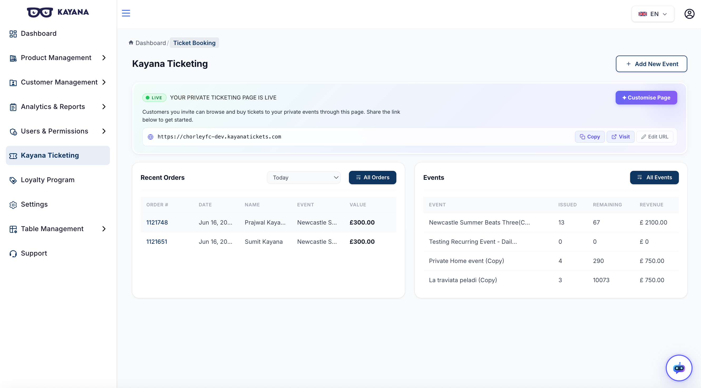The image size is (701, 388).
Task: Click the chorleyfc-dev.kayanatickets.com URL text
Action: point(219,137)
